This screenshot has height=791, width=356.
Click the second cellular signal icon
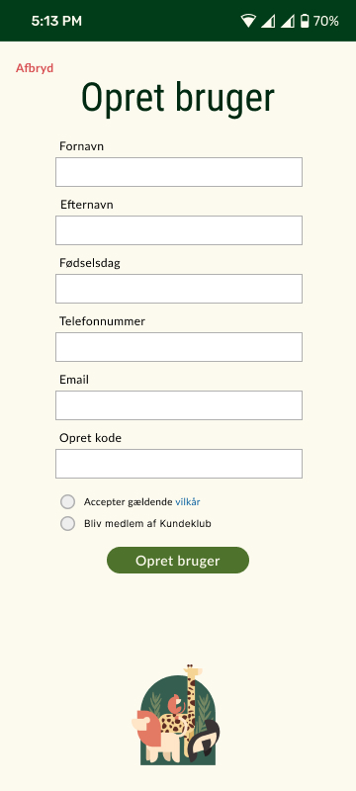point(288,21)
